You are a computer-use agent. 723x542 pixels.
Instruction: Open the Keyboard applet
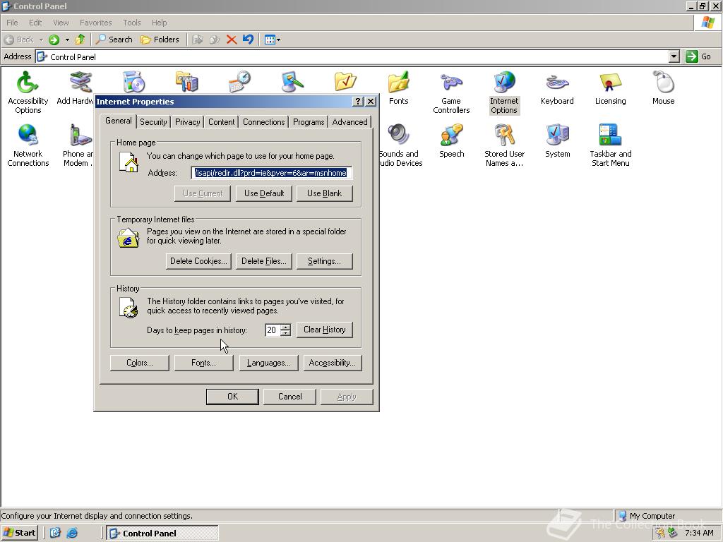tap(557, 88)
